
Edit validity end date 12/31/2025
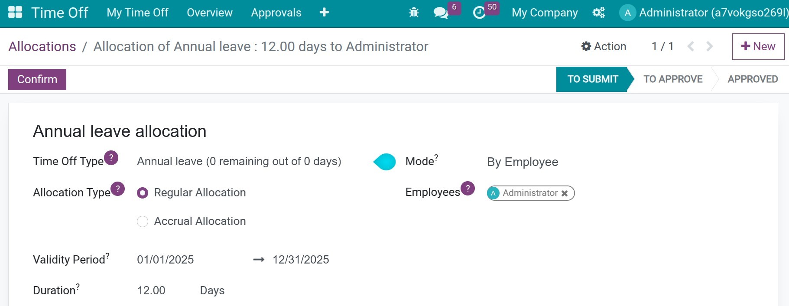click(301, 260)
